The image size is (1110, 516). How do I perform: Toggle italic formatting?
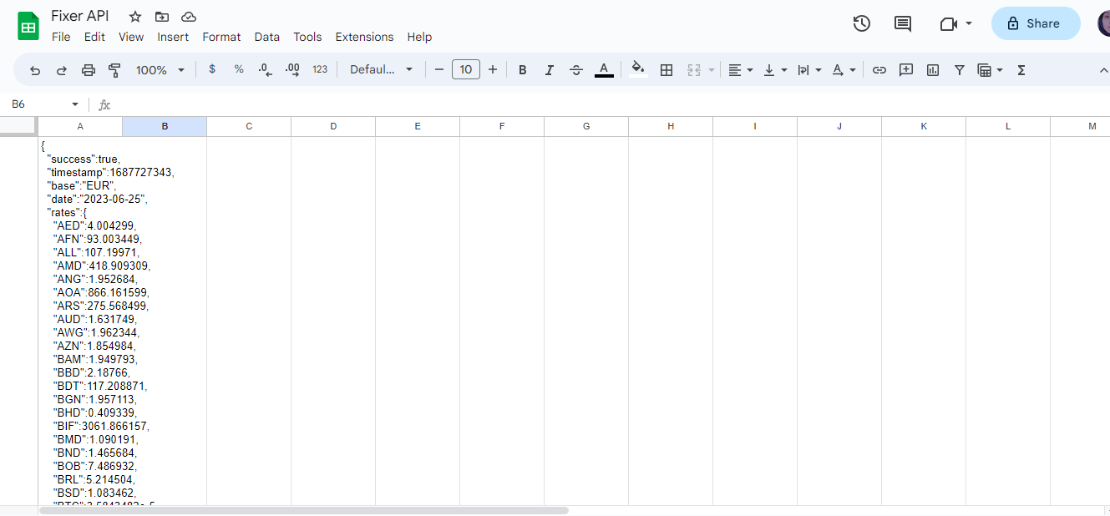click(x=549, y=70)
